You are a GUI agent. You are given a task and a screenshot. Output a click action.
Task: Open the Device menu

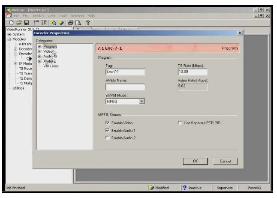click(x=38, y=16)
